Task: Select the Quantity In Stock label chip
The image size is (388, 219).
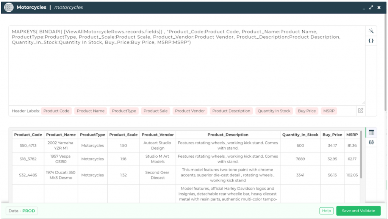Action: pos(274,111)
